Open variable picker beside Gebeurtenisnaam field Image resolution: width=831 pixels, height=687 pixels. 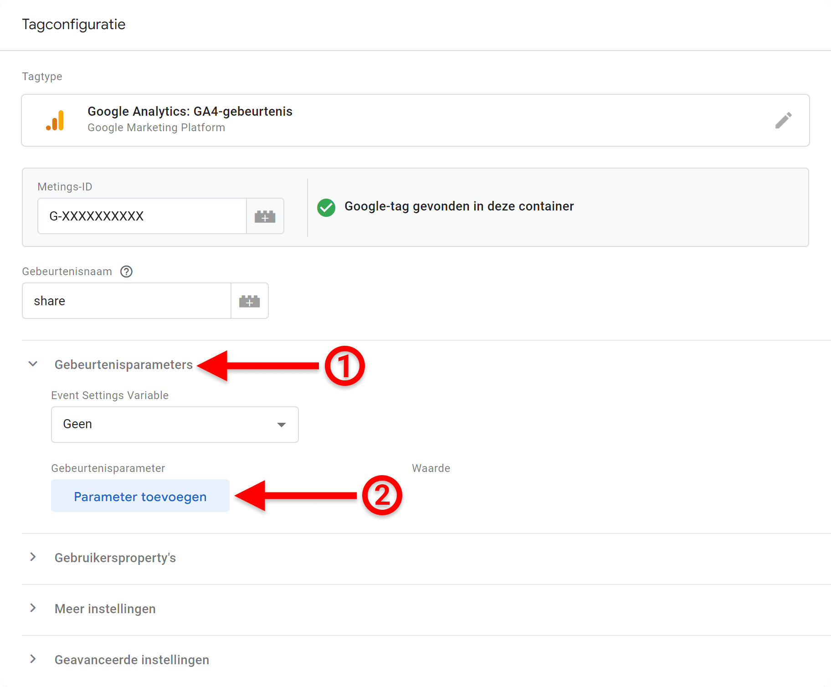coord(250,301)
